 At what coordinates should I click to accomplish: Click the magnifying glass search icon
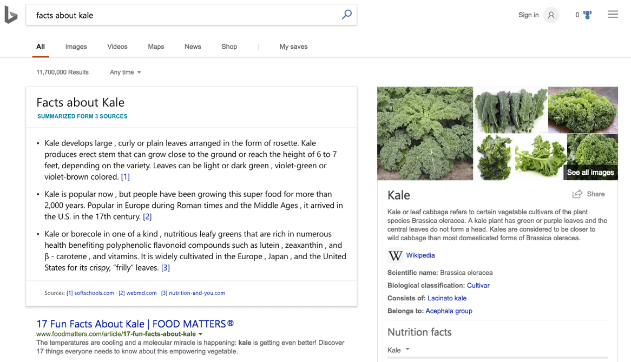coord(346,15)
